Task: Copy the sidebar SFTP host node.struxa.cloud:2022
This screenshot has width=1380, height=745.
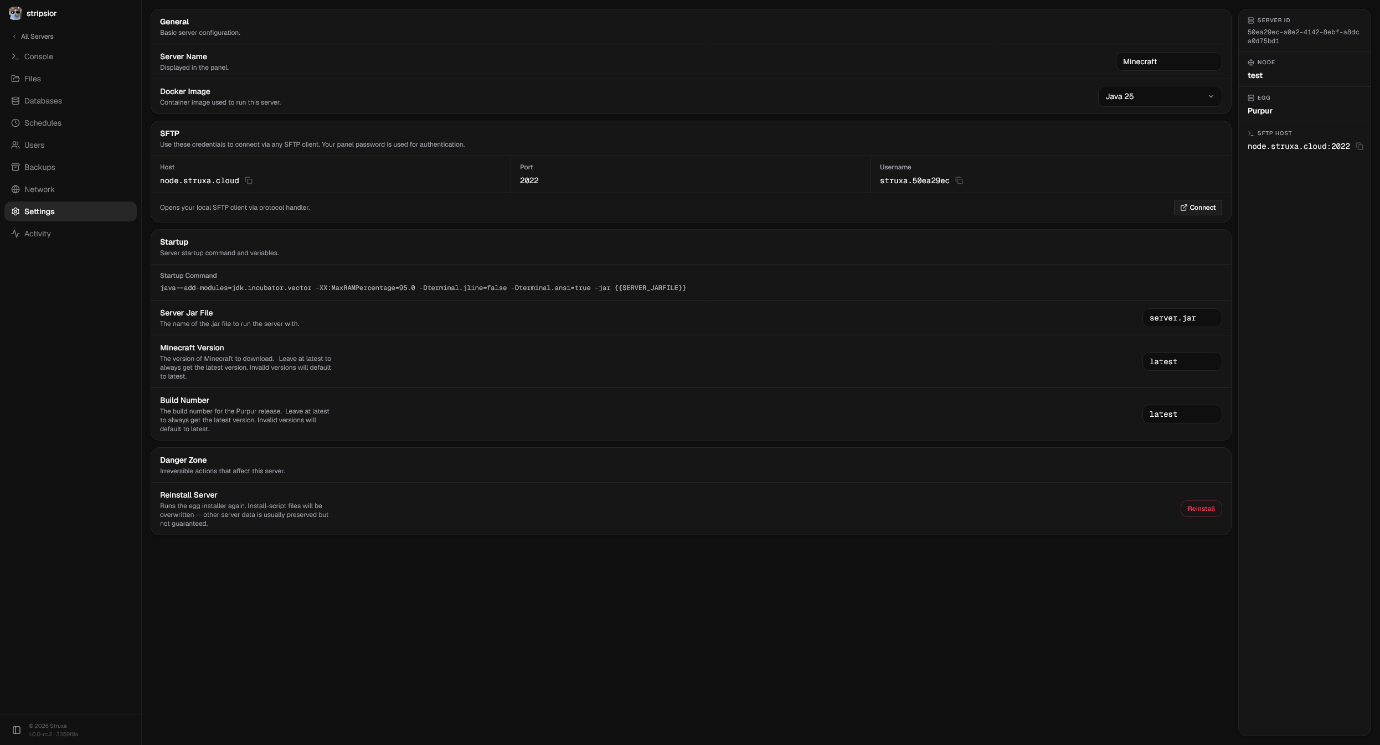Action: point(1360,146)
